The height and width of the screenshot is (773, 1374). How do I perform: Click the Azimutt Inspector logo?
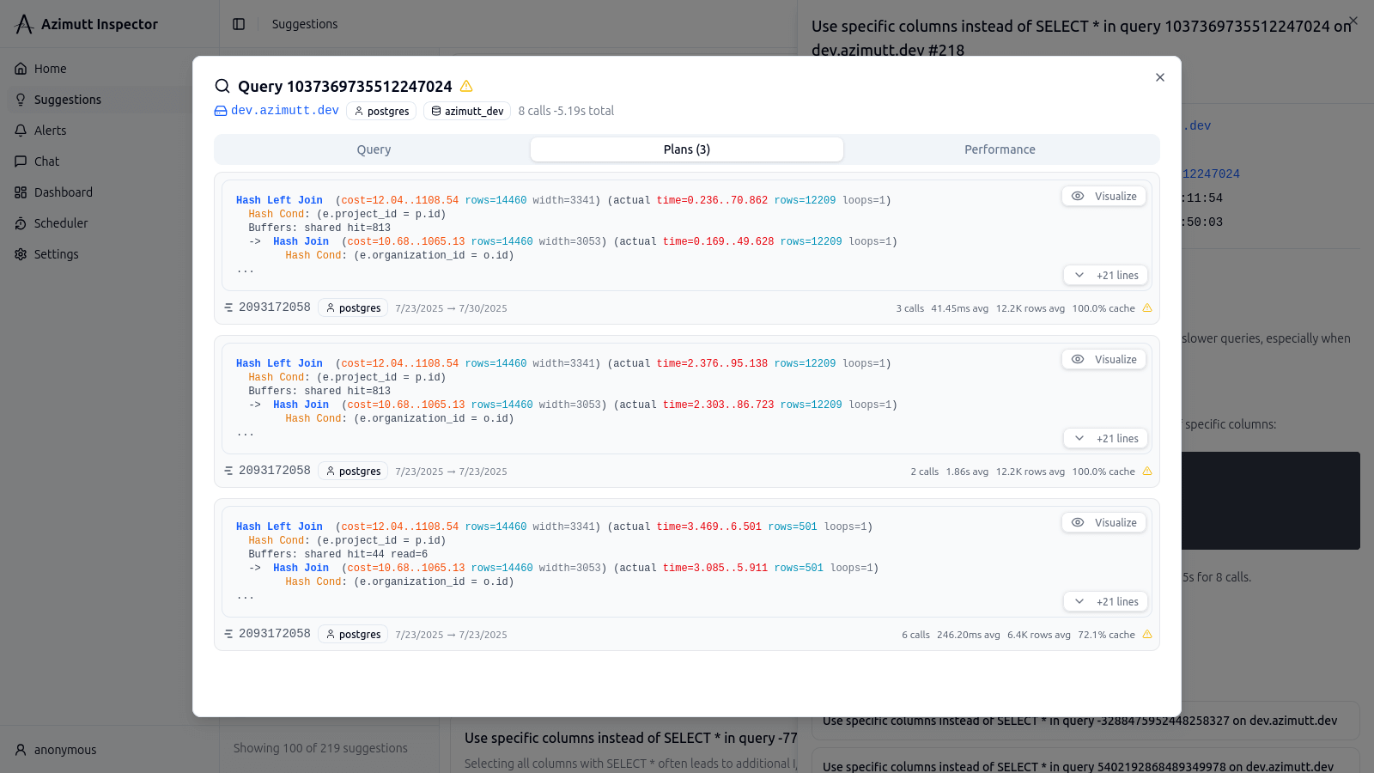tap(24, 24)
